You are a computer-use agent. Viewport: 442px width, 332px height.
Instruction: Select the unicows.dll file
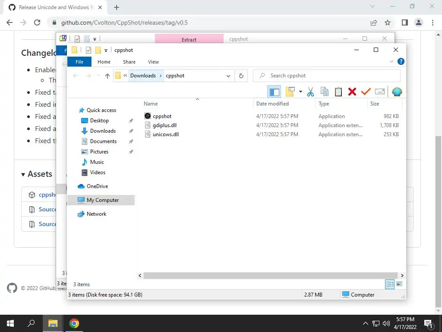coord(165,134)
